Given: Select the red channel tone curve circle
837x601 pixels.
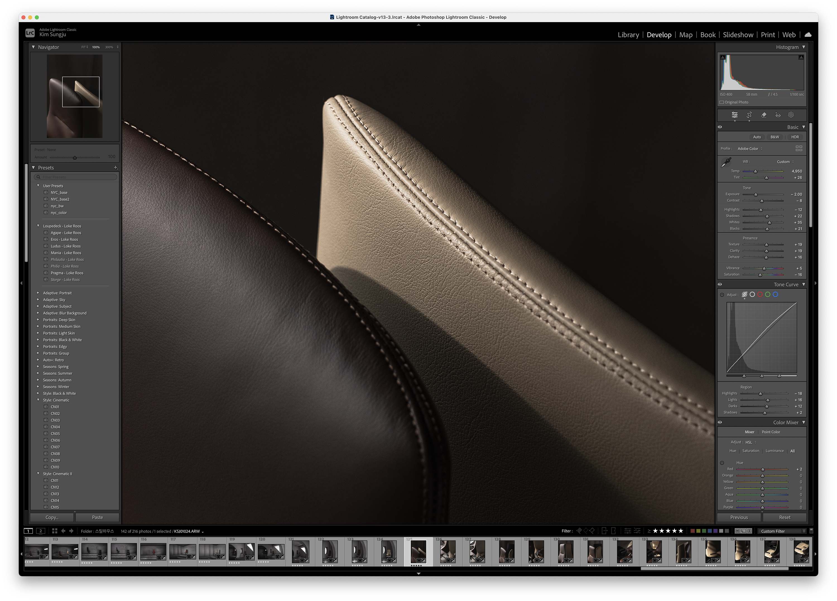Looking at the screenshot, I should pos(760,295).
